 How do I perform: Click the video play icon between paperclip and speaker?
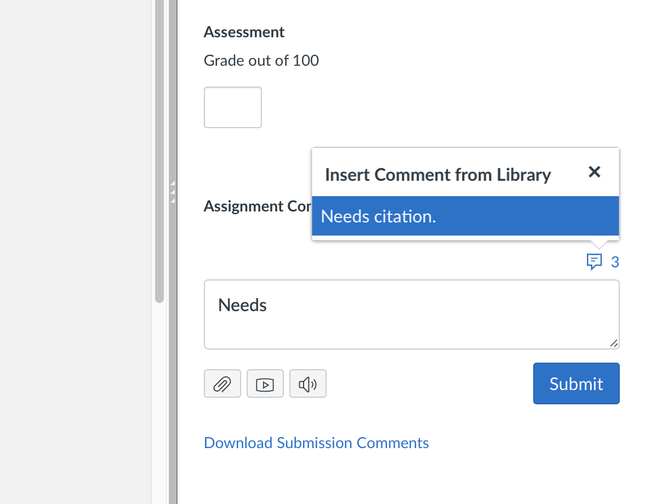(265, 383)
